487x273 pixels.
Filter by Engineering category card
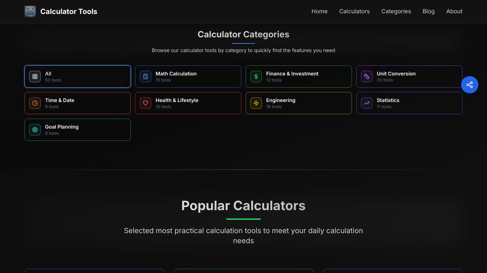(299, 103)
